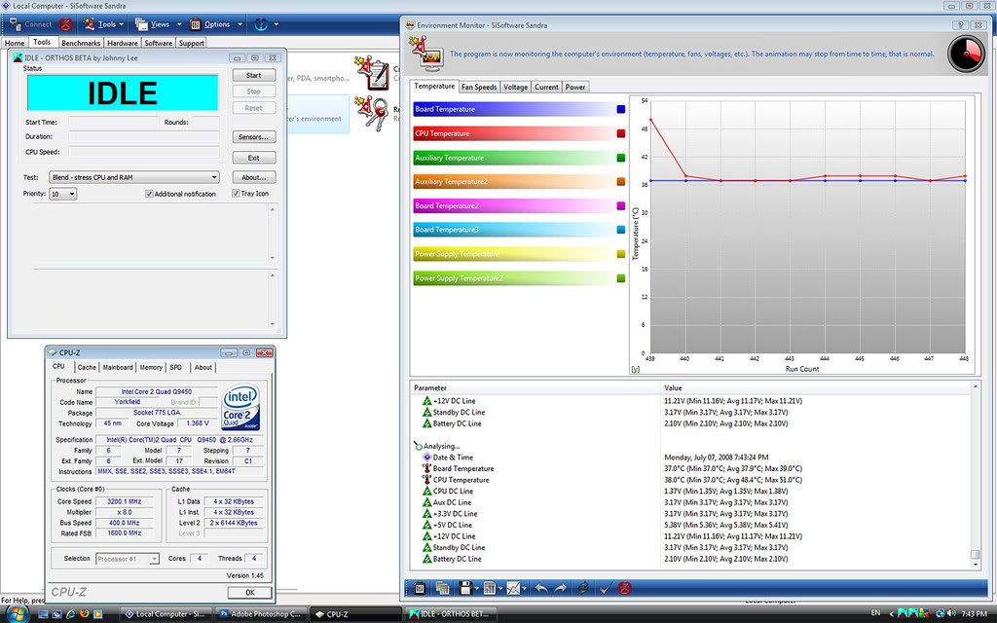Click the refresh icon in bottom toolbar
Viewport: 997px width, 623px height.
point(583,588)
